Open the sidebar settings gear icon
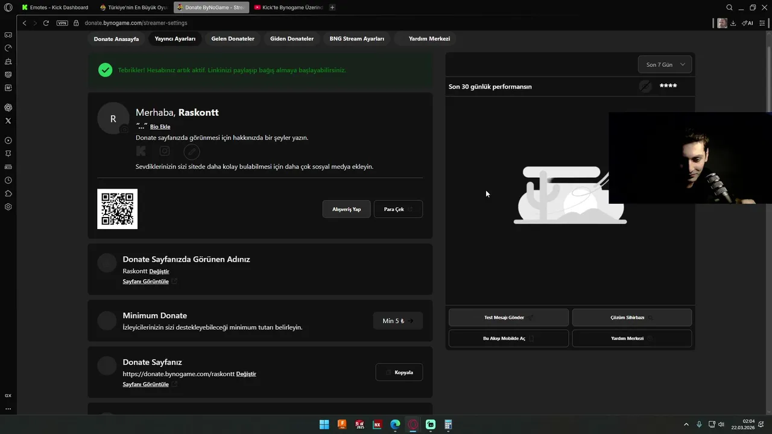This screenshot has height=434, width=772. click(x=8, y=207)
